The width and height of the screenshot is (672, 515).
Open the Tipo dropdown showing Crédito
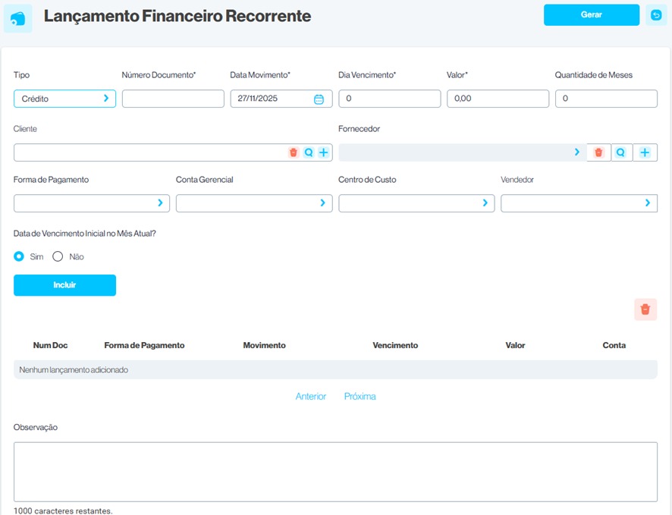tap(64, 99)
